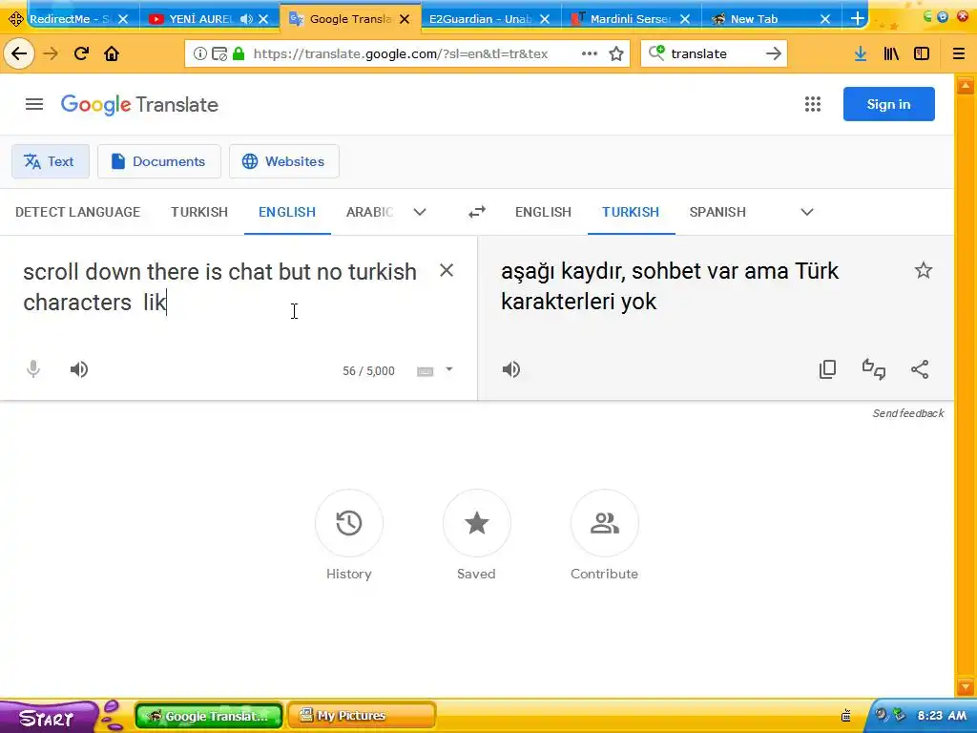Click the Sign in button
Image resolution: width=977 pixels, height=733 pixels.
click(x=888, y=104)
